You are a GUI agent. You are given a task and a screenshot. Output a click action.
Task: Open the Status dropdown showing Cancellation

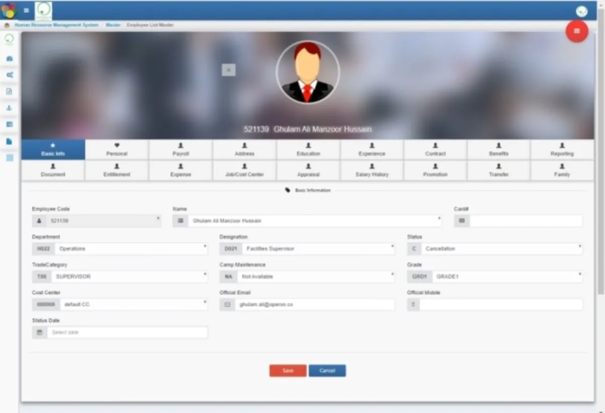point(495,249)
